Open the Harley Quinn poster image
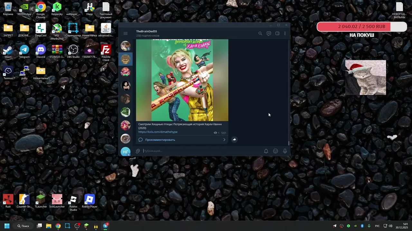The image size is (412, 231). coord(182,80)
